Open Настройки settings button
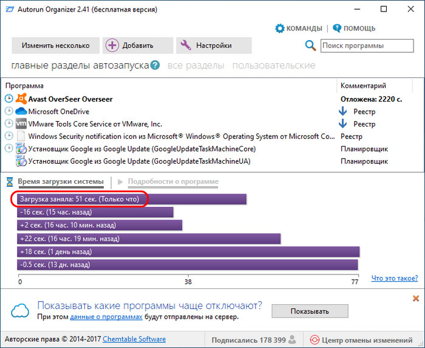This screenshot has height=348, width=425. tap(214, 46)
